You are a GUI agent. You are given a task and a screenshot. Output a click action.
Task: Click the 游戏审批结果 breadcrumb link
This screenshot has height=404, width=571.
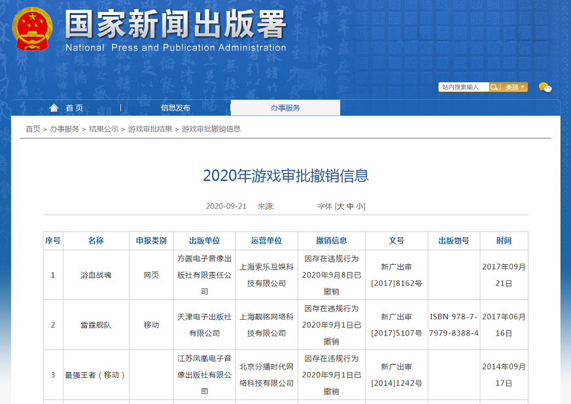[150, 129]
